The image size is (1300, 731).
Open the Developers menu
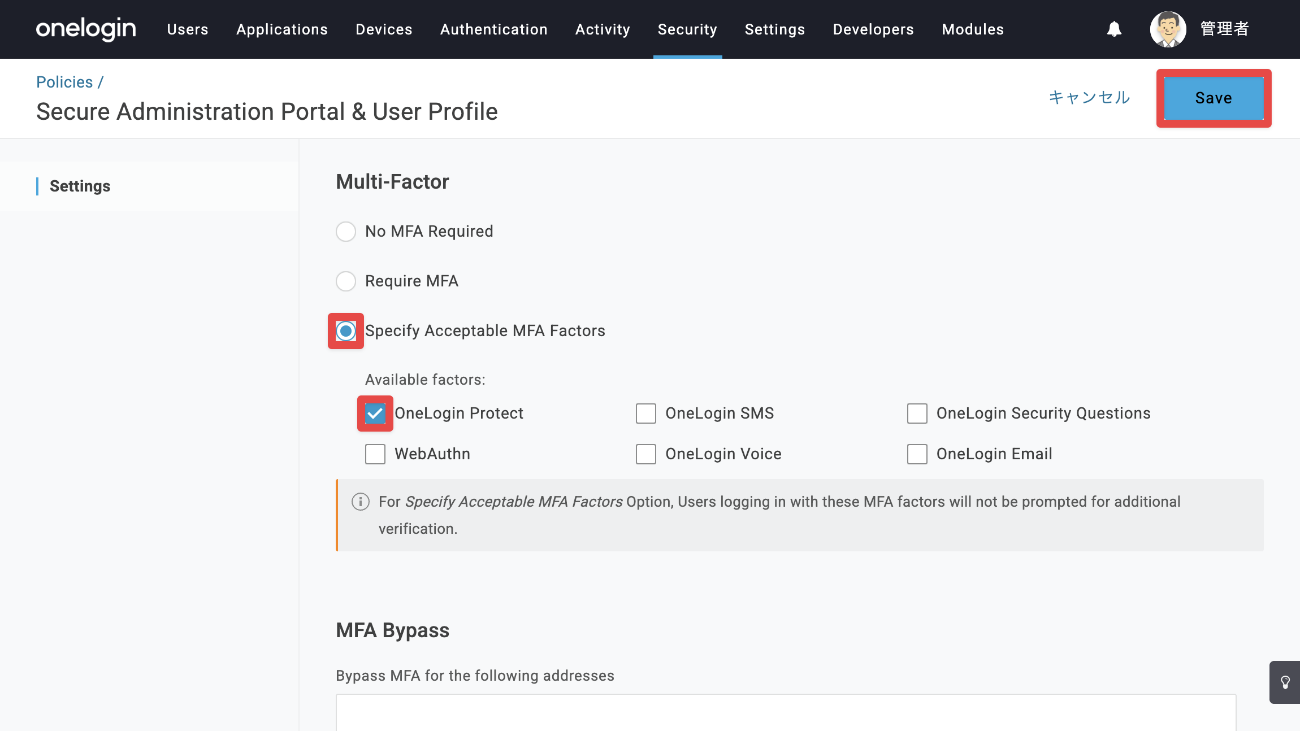[873, 29]
